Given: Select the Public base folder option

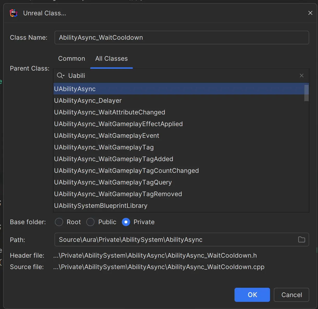Looking at the screenshot, I should (x=90, y=222).
